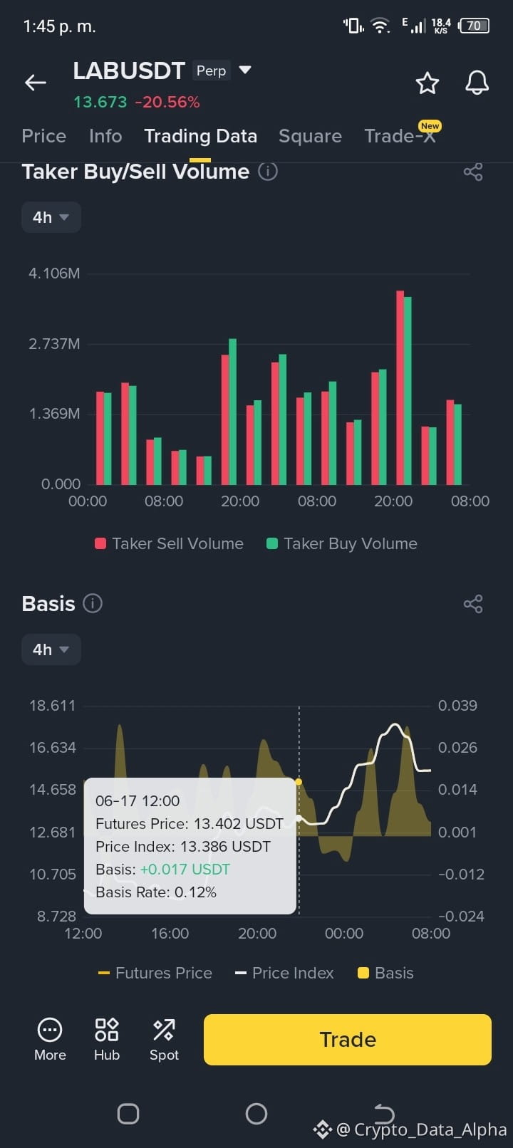
Task: Add LABUSDT to favorites with the star
Action: point(427,83)
